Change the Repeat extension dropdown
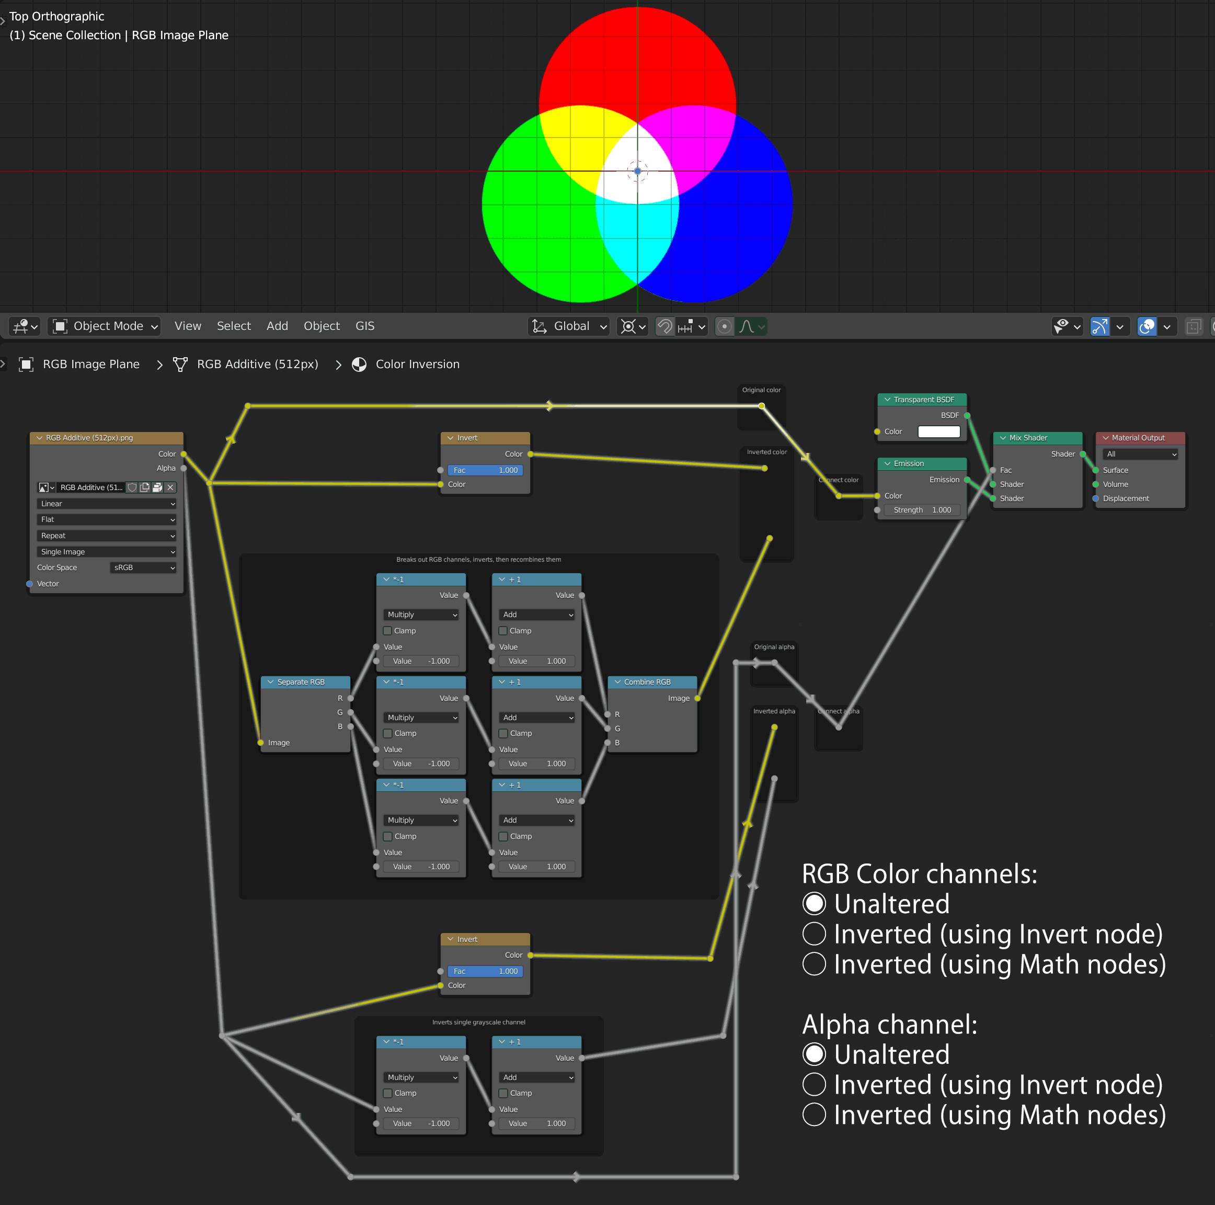Viewport: 1215px width, 1205px height. coord(106,536)
